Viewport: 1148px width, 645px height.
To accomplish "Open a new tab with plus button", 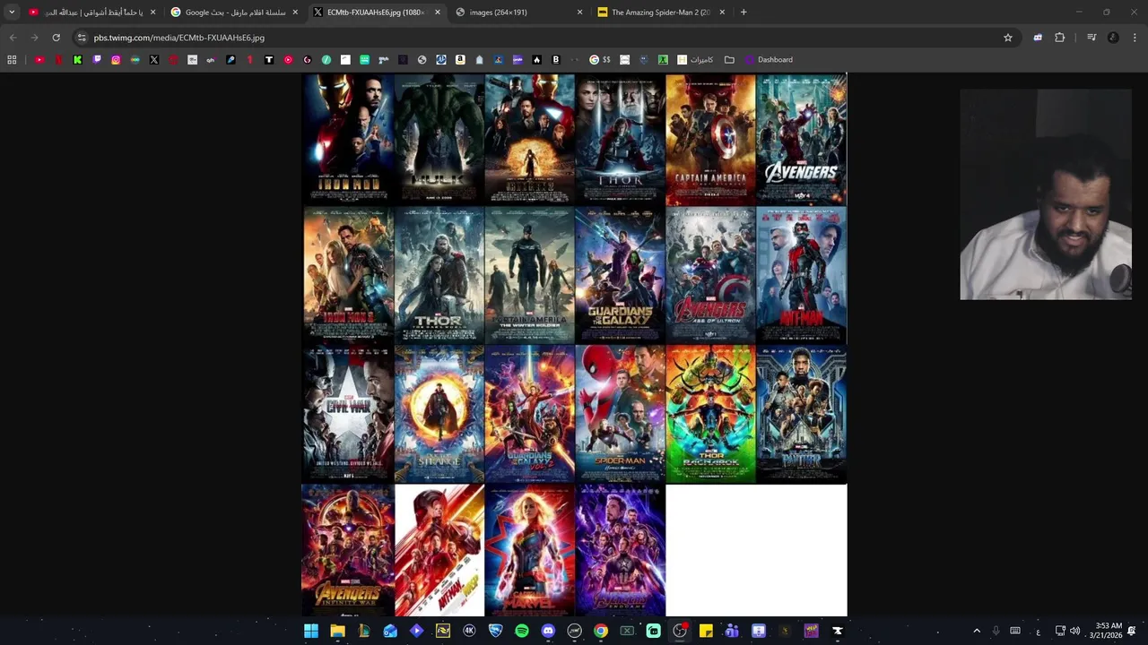I will click(x=744, y=13).
